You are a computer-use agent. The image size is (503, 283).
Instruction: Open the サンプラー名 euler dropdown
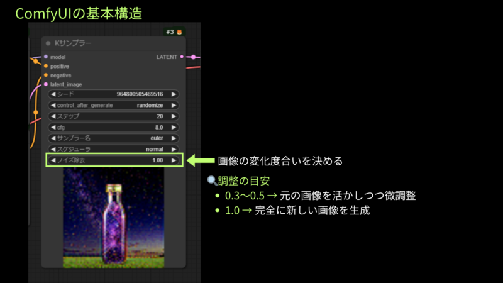[x=157, y=138]
